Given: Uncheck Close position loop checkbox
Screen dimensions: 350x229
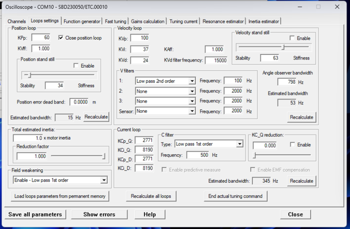Looking at the screenshot, I should pyautogui.click(x=61, y=38).
